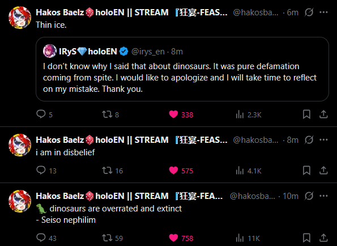Screen dimensions: 337x246
Task: View the 11K views on the dinosaurs tweet
Action: (248, 238)
